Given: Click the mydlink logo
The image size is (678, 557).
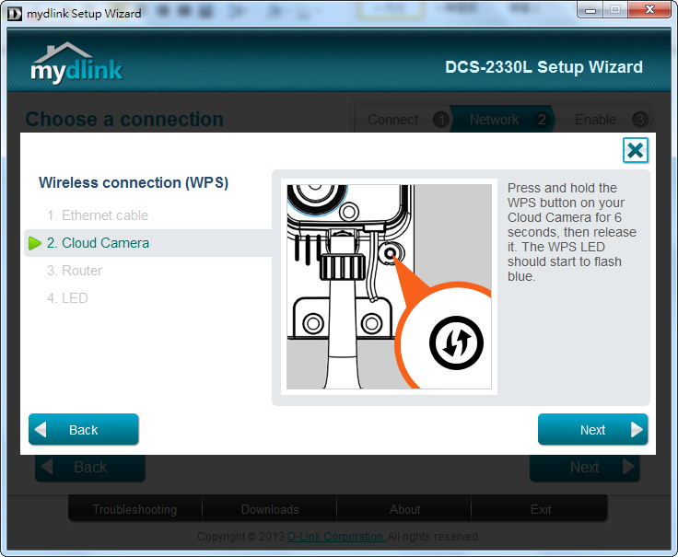Looking at the screenshot, I should point(76,63).
